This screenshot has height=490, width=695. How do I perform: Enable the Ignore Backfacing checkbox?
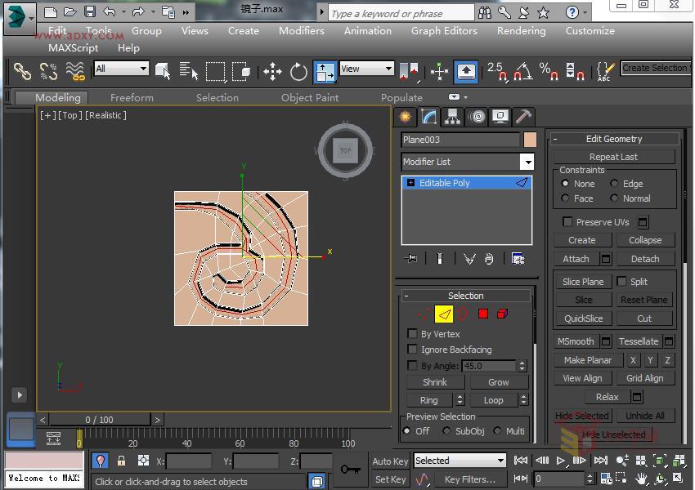tap(413, 350)
